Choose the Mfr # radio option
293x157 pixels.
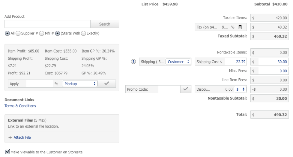point(42,33)
